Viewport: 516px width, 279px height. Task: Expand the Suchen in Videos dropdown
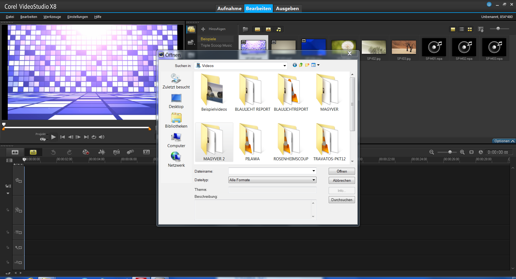coord(285,66)
